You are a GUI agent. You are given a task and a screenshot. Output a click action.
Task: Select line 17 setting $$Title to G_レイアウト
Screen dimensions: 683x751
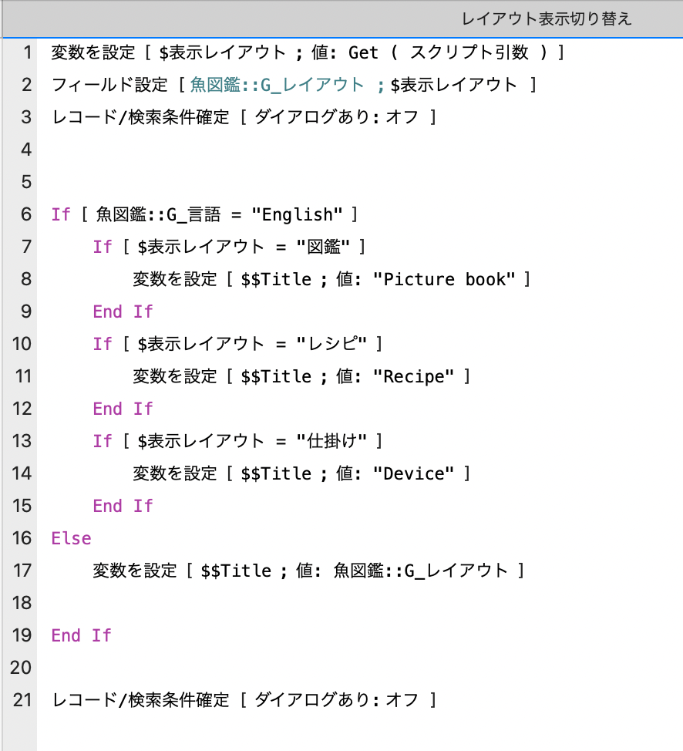(x=308, y=571)
